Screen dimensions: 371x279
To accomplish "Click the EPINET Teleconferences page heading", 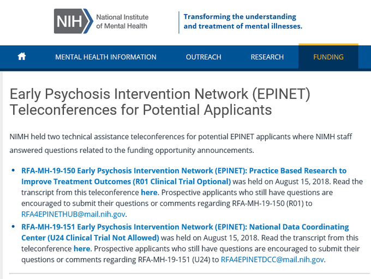I will 160,102.
